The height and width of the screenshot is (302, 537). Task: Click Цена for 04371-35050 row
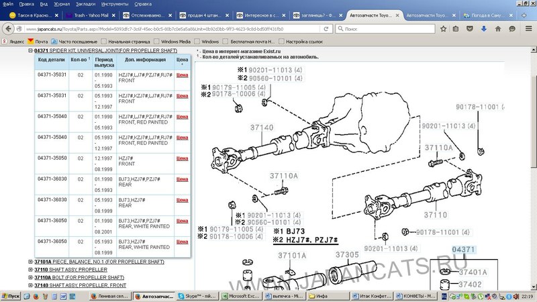click(x=182, y=158)
